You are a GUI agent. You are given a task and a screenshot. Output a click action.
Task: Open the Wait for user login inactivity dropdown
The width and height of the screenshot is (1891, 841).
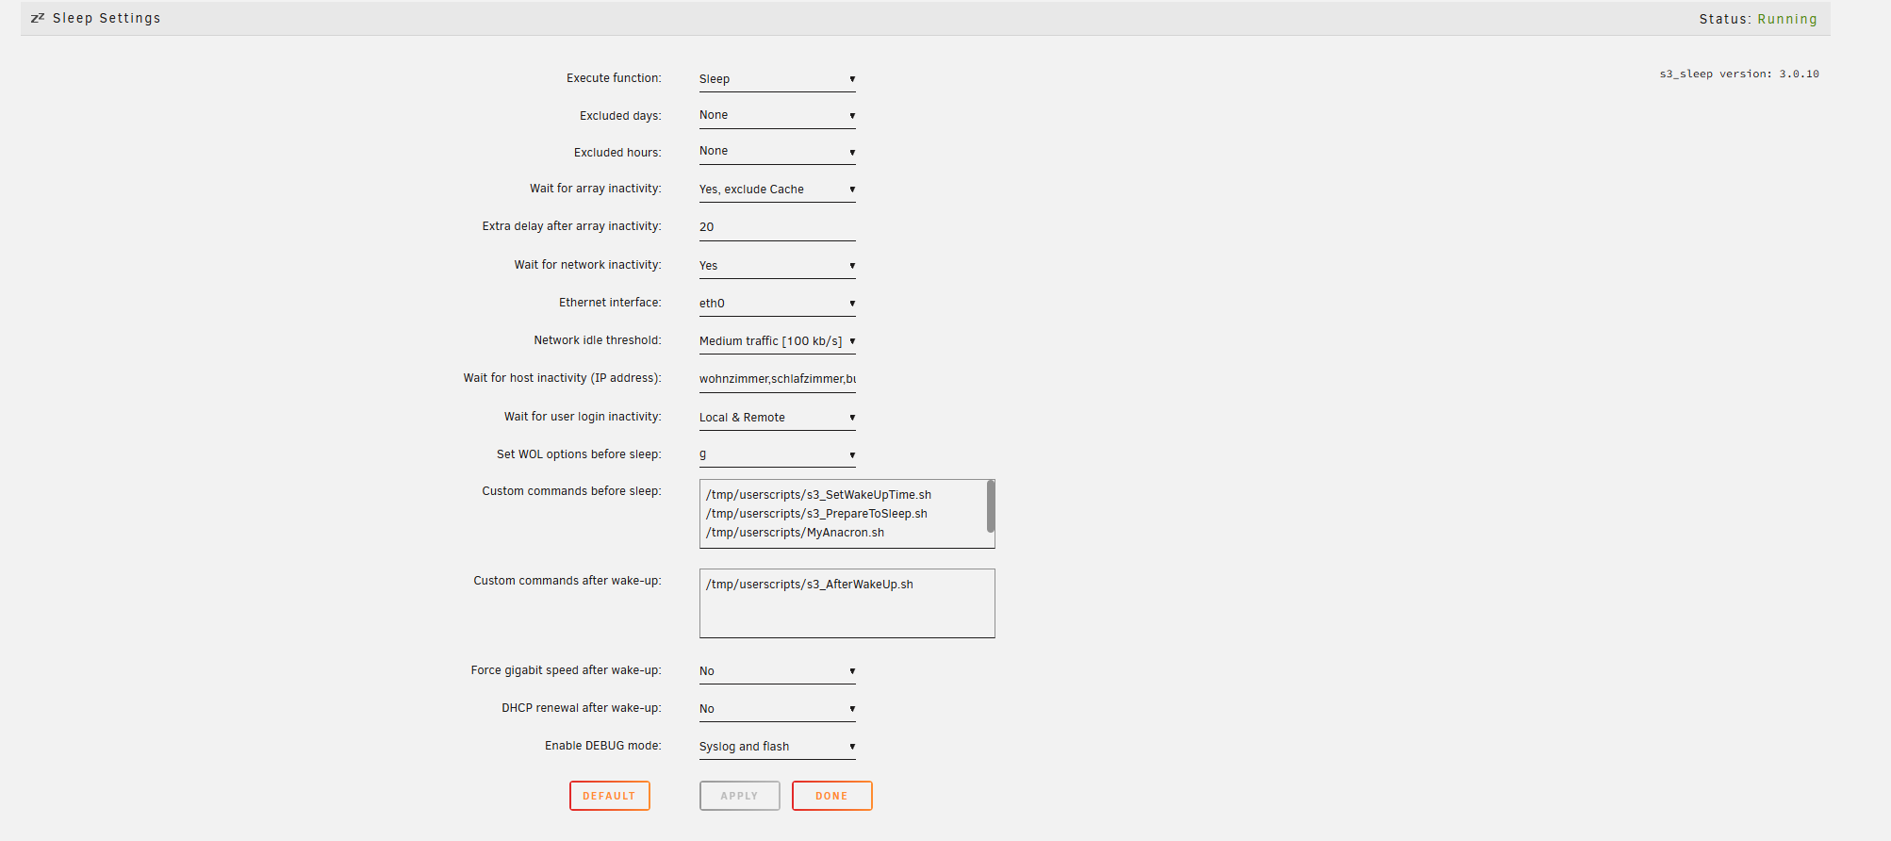777,418
